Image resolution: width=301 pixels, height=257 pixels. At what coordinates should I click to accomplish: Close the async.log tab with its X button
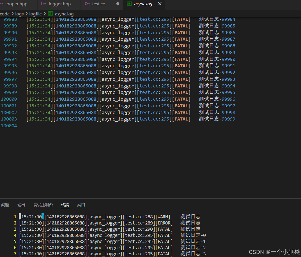tap(160, 4)
